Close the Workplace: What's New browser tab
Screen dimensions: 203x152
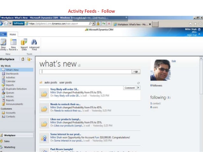(150, 24)
